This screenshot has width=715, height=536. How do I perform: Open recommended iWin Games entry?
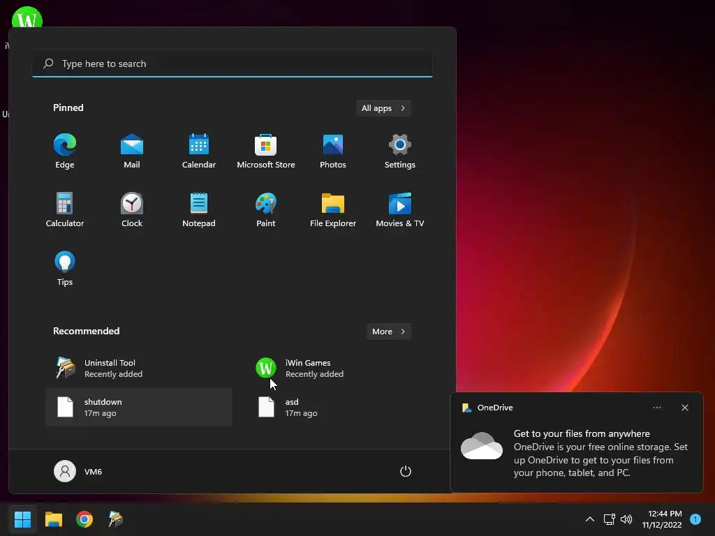pos(340,368)
